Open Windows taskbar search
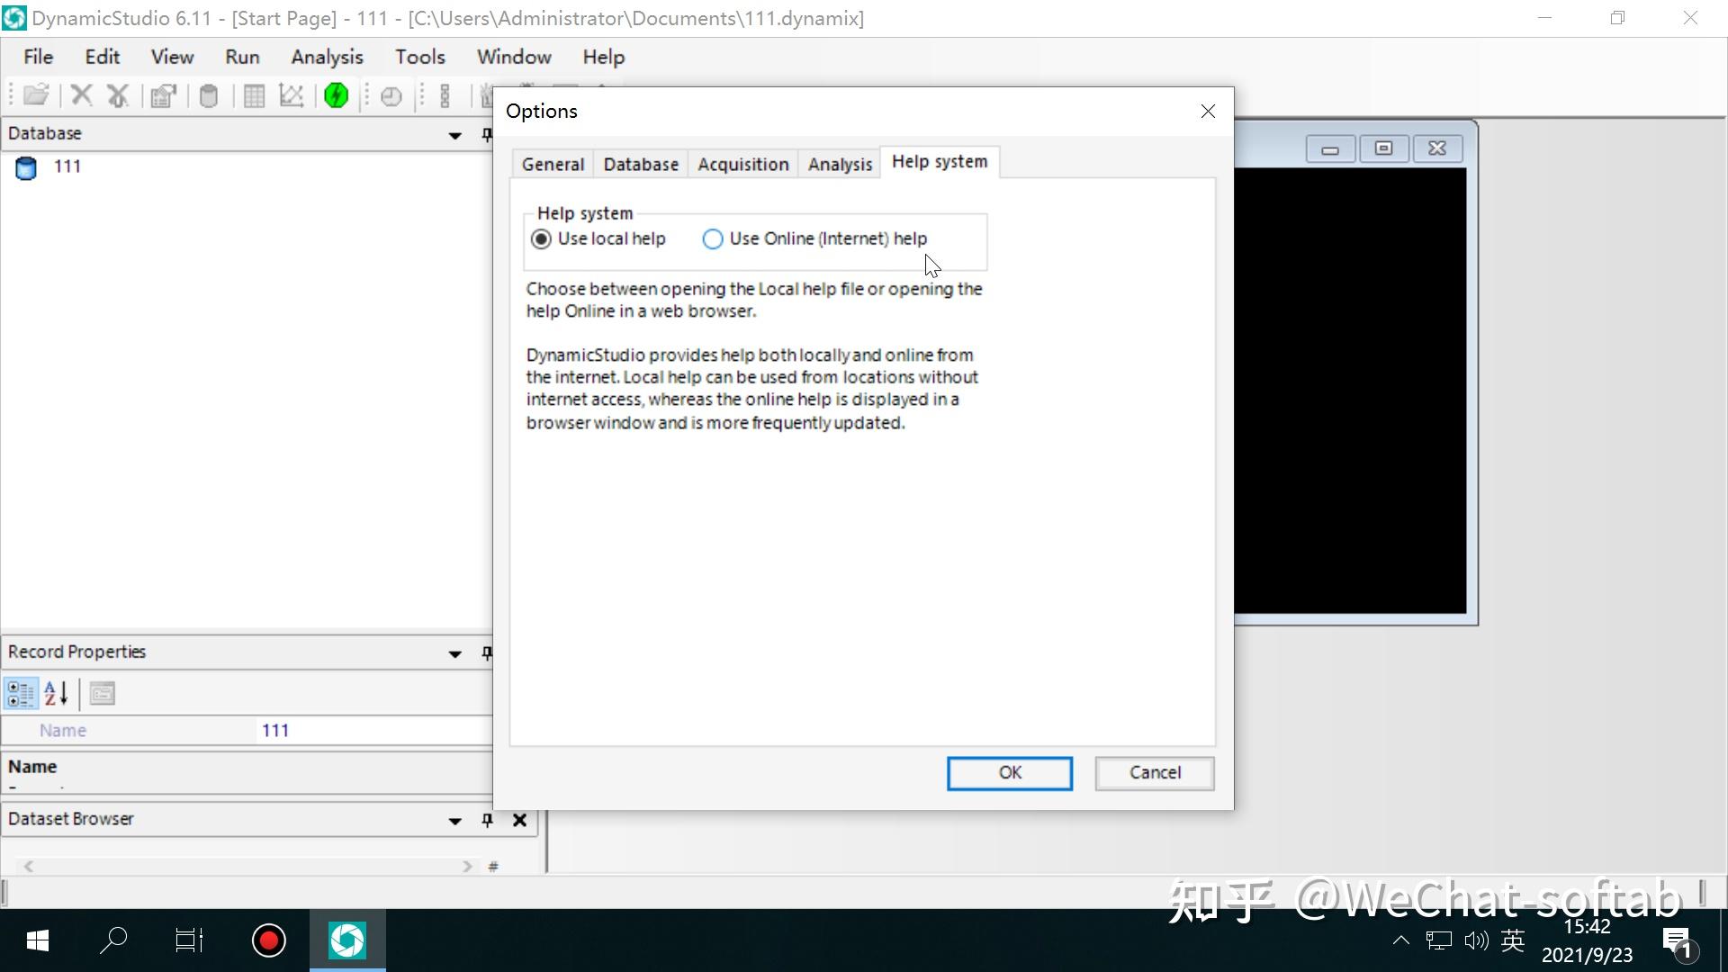1728x972 pixels. [x=113, y=940]
